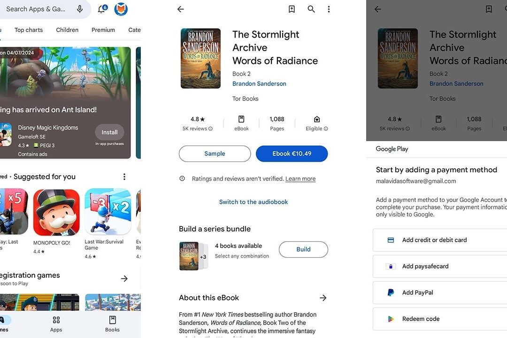
Task: Buy the Ebook for €10.49
Action: [292, 154]
